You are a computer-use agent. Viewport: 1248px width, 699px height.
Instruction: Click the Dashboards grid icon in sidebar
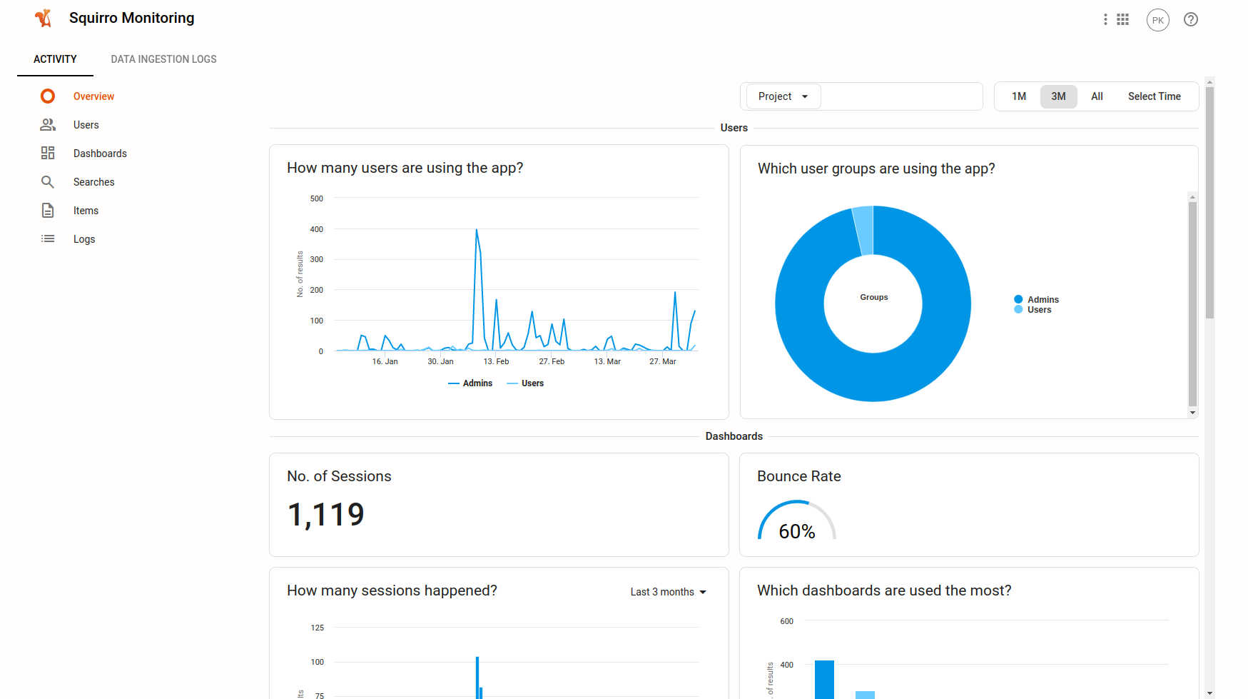[x=48, y=153]
